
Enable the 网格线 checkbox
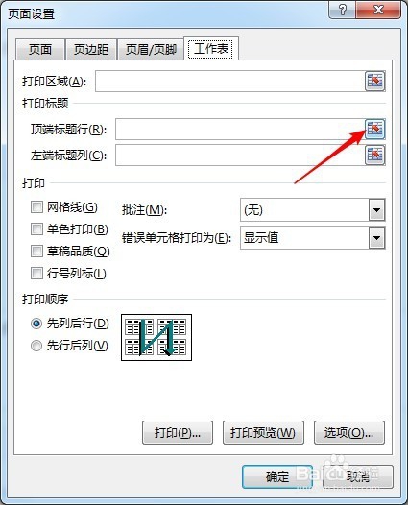coord(36,207)
